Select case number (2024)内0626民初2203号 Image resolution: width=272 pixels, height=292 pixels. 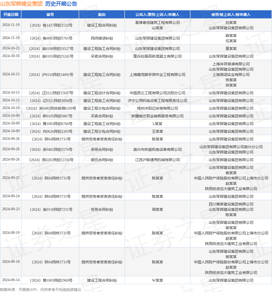(51, 131)
